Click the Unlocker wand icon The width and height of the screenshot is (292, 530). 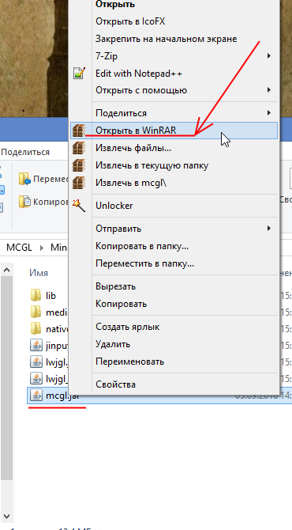tap(79, 206)
